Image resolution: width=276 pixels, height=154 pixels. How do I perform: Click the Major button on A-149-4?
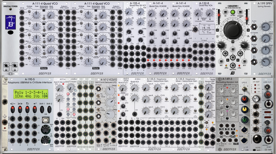[68, 109]
